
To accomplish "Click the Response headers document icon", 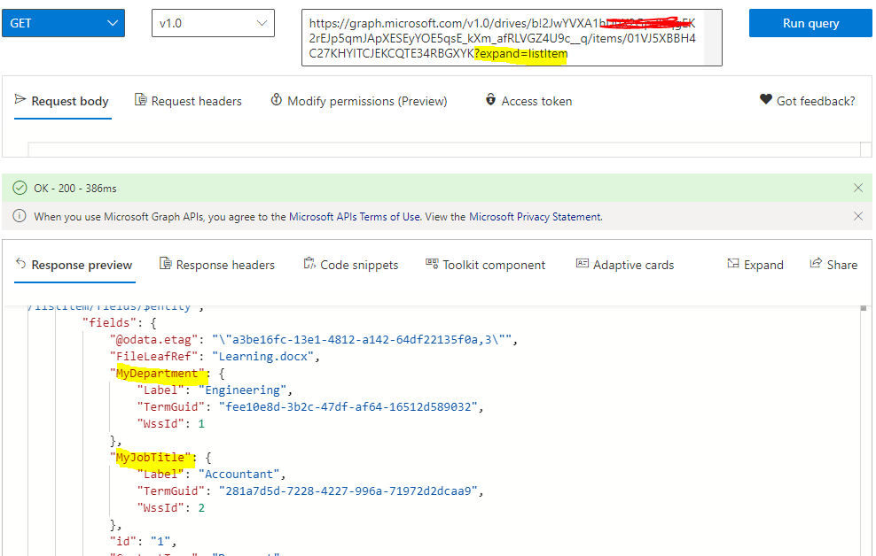I will 166,263.
